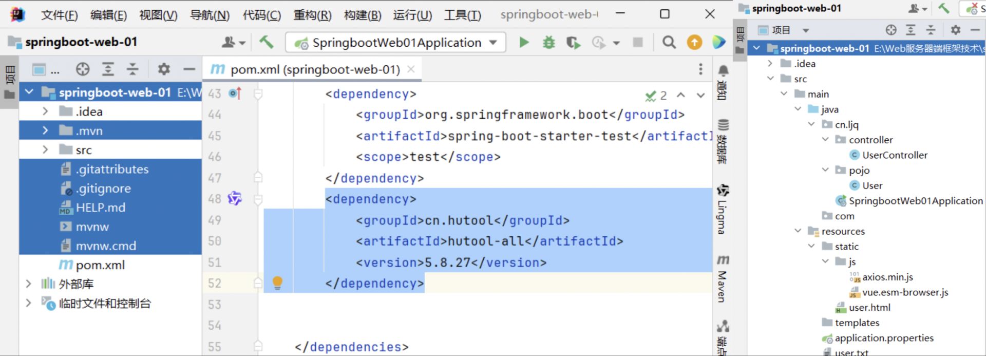986x356 pixels.
Task: Open the 代码(C) menu
Action: (x=261, y=15)
